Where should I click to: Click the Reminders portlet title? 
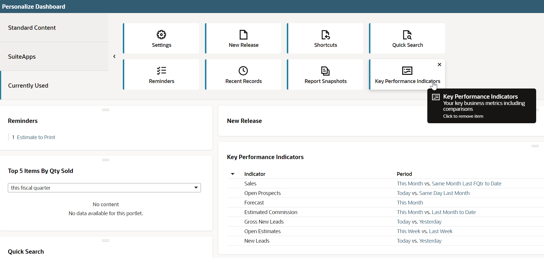[23, 121]
